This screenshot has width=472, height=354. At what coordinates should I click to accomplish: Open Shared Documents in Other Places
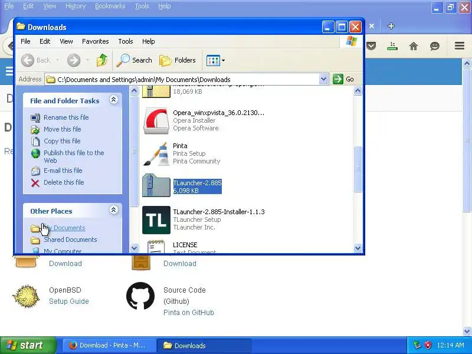70,240
